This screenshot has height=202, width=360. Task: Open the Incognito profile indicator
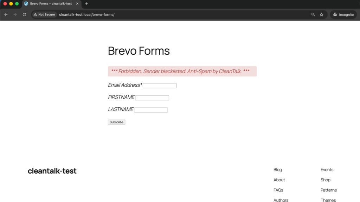pyautogui.click(x=343, y=14)
